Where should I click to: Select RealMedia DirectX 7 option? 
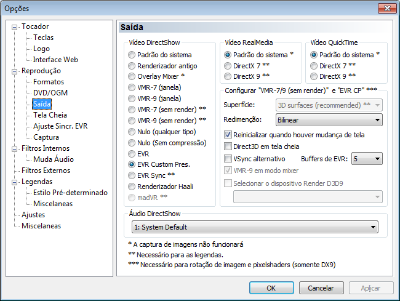coord(228,66)
